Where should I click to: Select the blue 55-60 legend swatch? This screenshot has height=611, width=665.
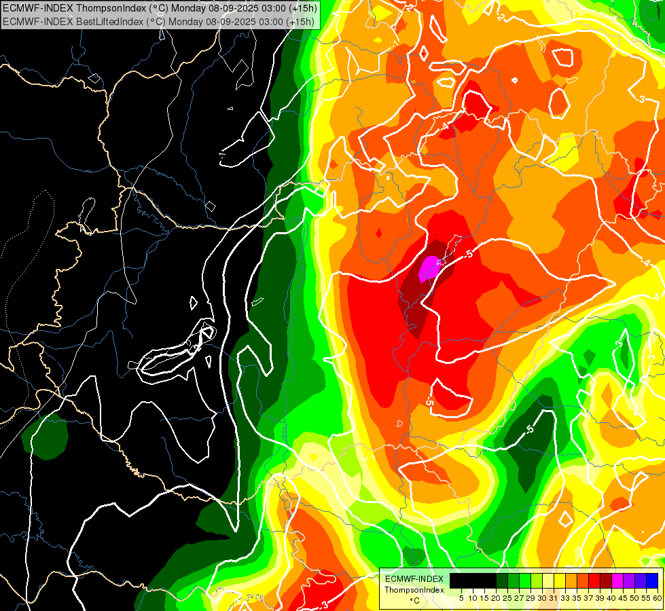652,581
